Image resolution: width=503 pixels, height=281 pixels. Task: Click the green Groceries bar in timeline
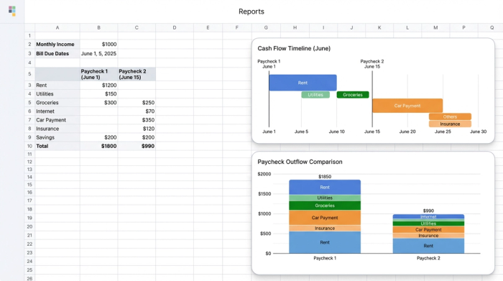pyautogui.click(x=353, y=95)
